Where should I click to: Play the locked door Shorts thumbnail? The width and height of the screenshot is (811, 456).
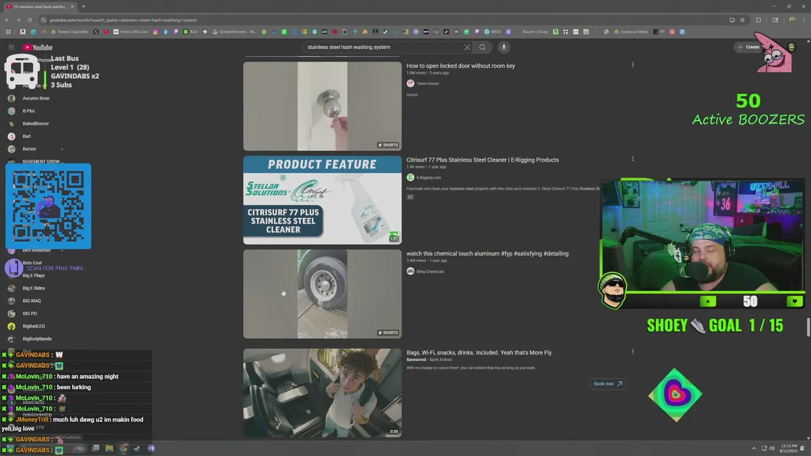[x=322, y=106]
